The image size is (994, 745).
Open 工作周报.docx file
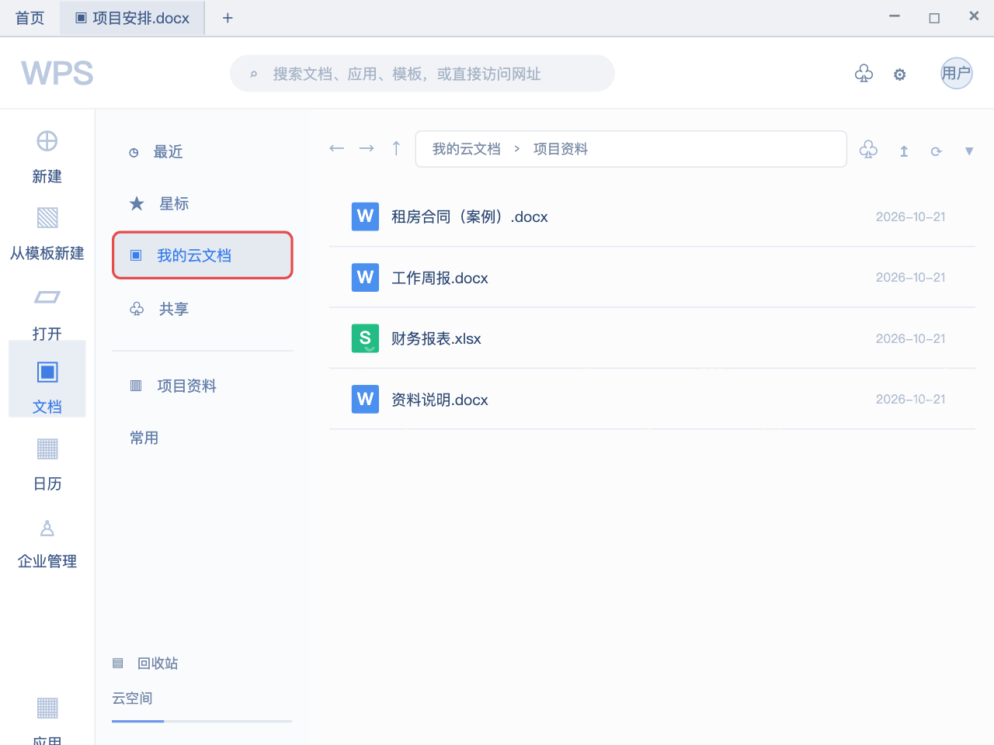click(x=652, y=277)
